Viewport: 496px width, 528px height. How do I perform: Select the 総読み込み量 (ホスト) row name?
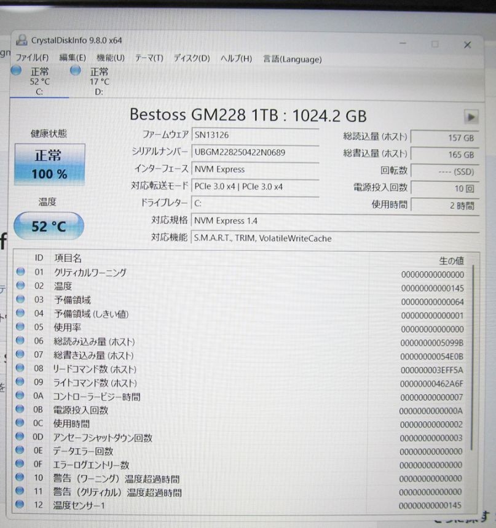pos(94,341)
